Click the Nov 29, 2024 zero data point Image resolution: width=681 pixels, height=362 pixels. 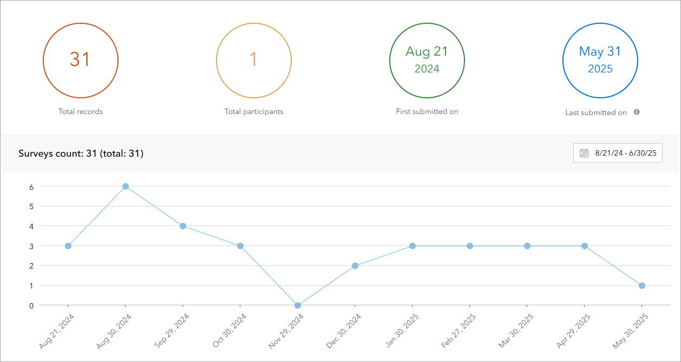click(x=298, y=305)
